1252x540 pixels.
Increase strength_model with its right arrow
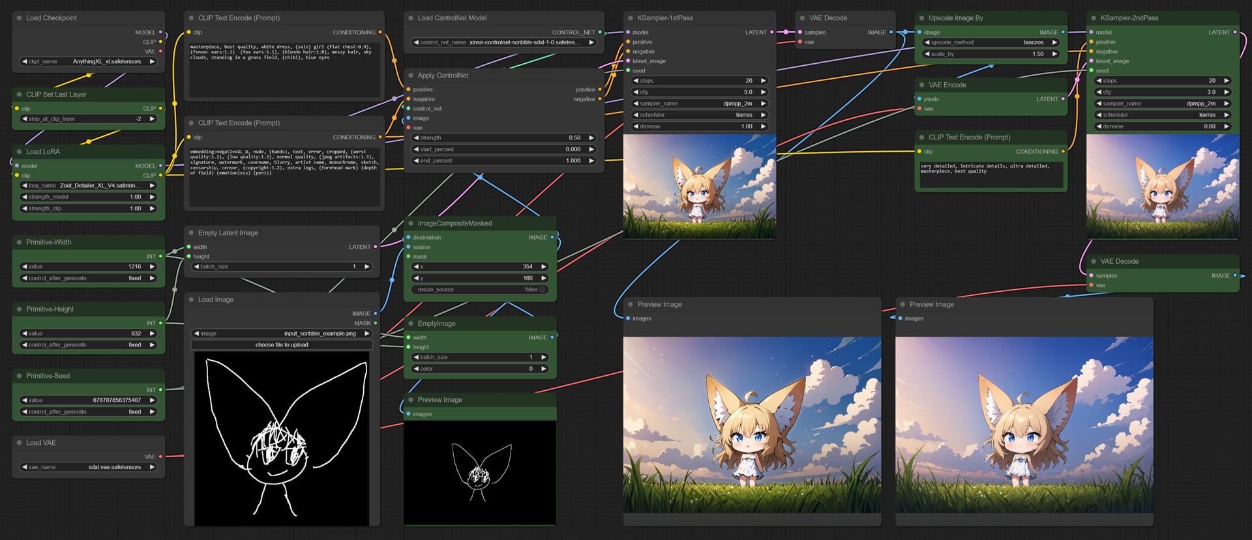(x=152, y=197)
